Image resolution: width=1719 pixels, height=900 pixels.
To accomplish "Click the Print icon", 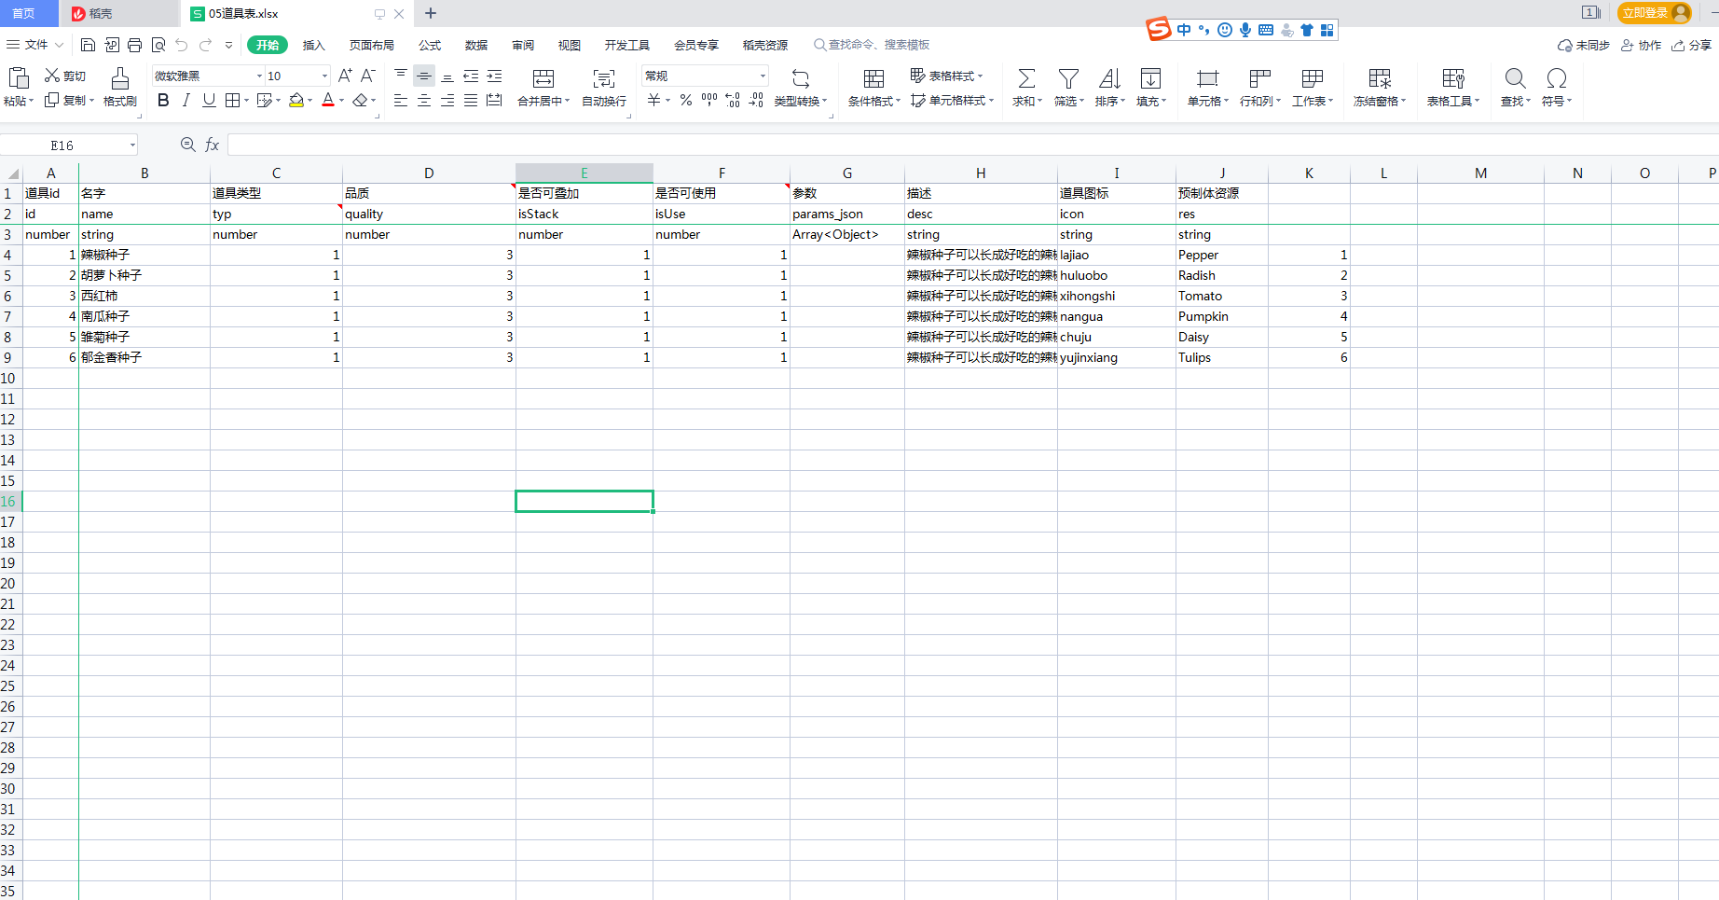I will 134,45.
